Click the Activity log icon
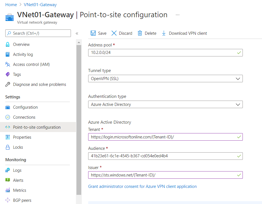This screenshot has width=262, height=204. pyautogui.click(x=8, y=54)
